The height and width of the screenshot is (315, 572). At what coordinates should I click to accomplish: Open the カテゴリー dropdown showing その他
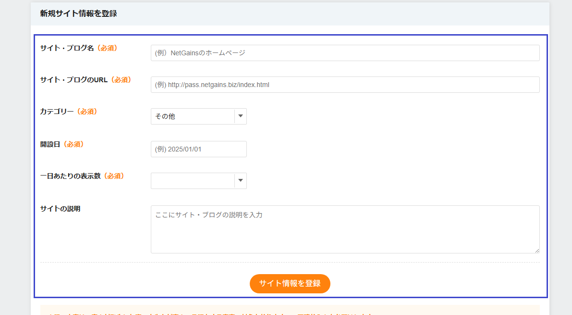point(192,116)
